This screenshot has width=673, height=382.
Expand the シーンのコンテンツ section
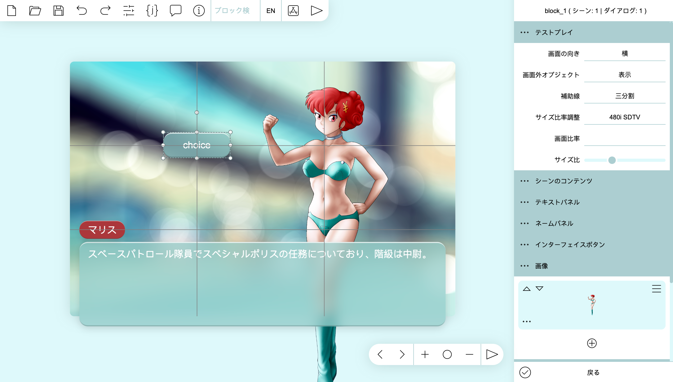[x=592, y=181]
